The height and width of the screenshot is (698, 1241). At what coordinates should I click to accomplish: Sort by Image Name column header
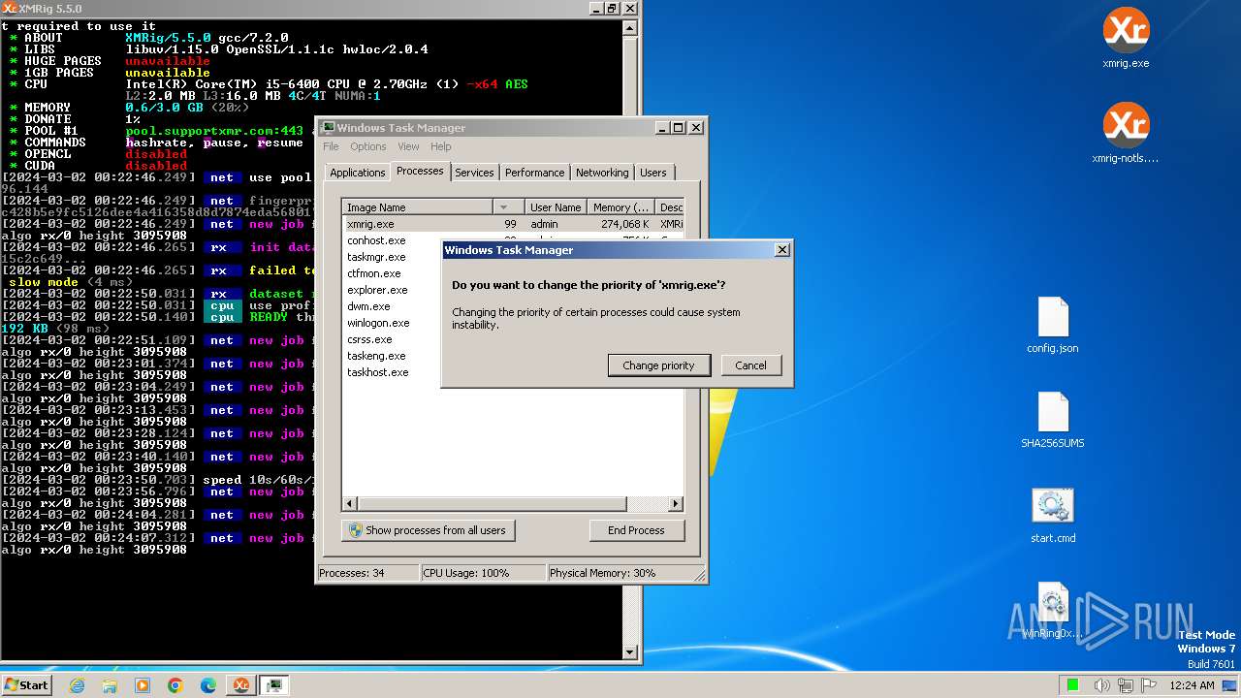click(x=417, y=207)
